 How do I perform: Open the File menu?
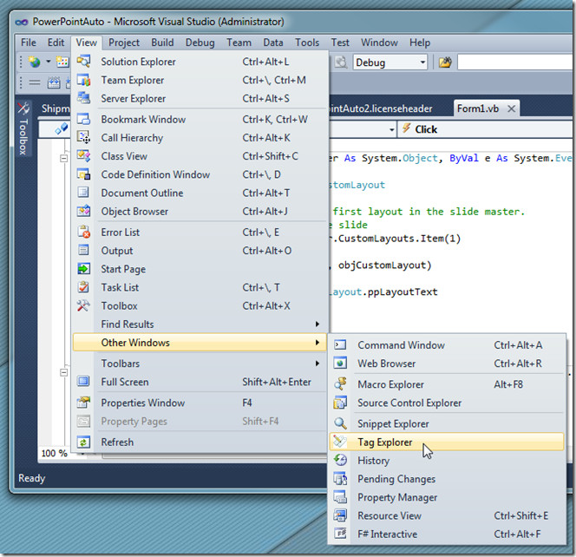[x=29, y=43]
